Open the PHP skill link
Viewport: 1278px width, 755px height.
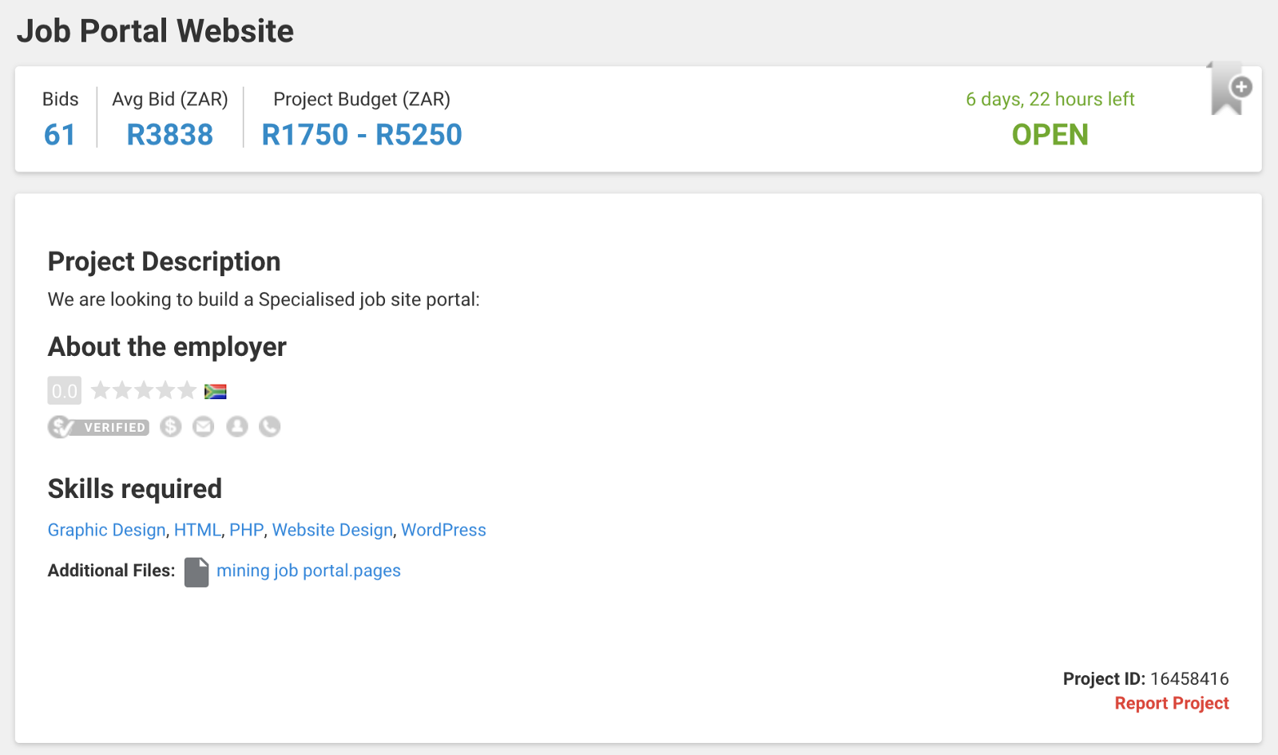[246, 530]
